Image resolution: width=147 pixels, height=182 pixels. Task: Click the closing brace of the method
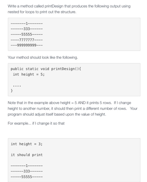pos(12,90)
